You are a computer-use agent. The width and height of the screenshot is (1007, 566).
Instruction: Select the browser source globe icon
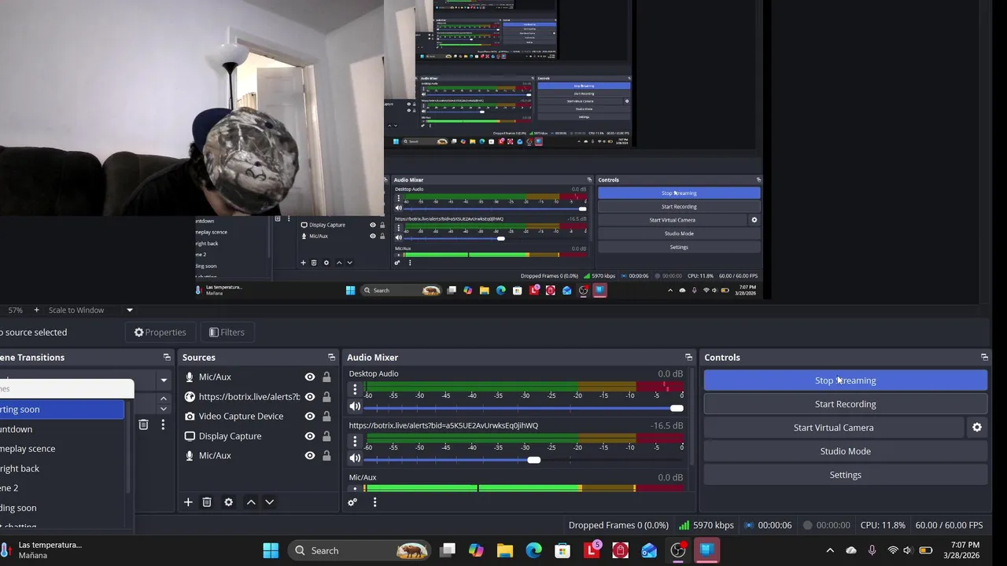(x=190, y=397)
